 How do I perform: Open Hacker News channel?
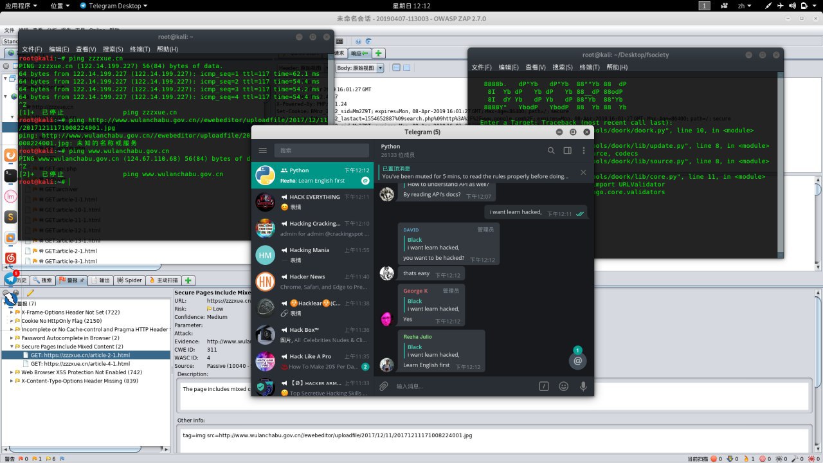click(312, 282)
